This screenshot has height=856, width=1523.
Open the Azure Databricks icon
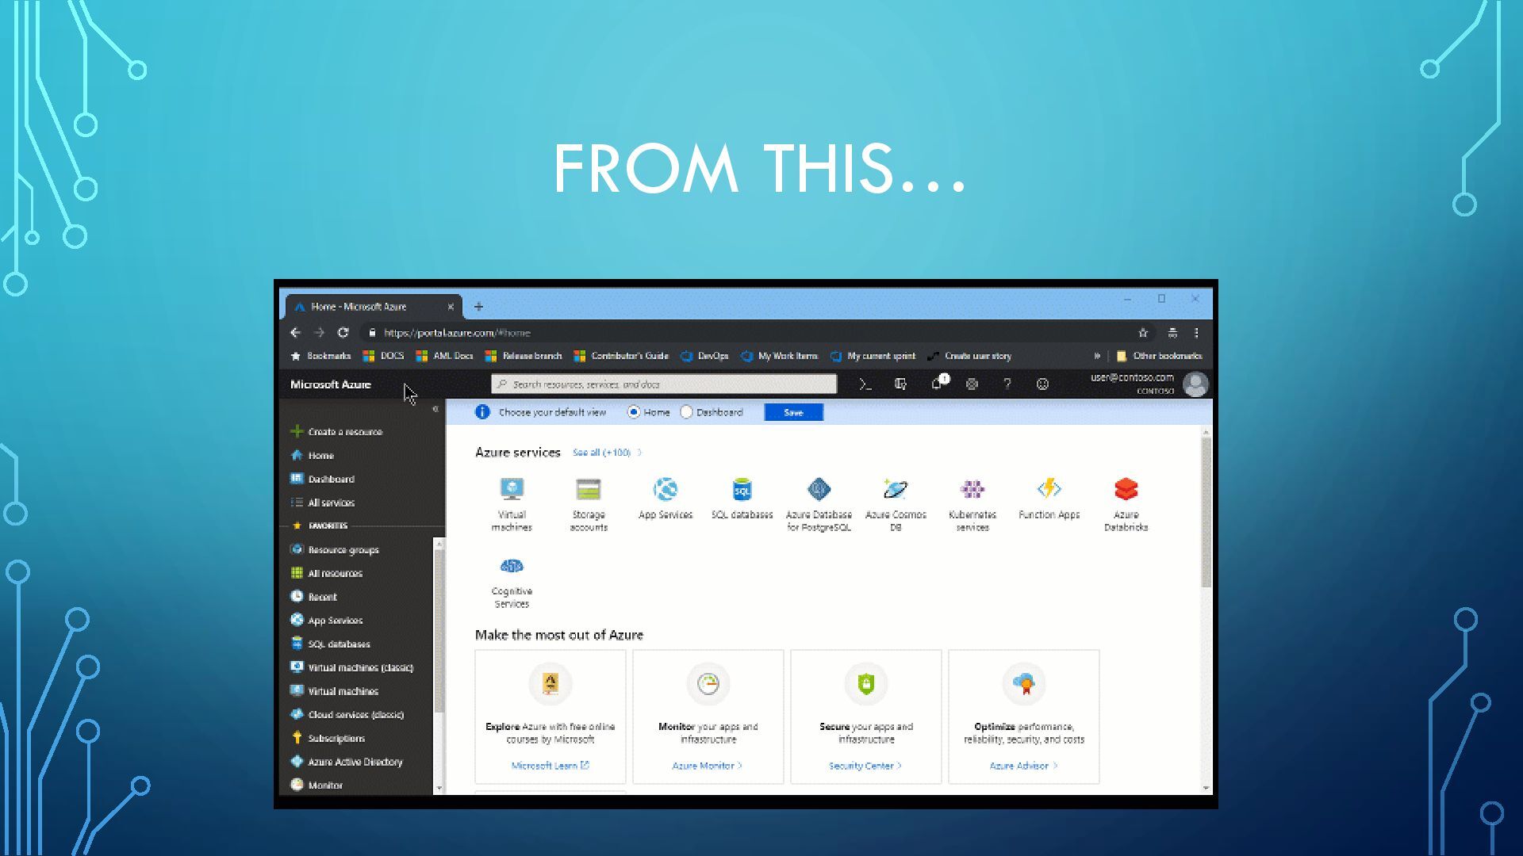tap(1126, 489)
